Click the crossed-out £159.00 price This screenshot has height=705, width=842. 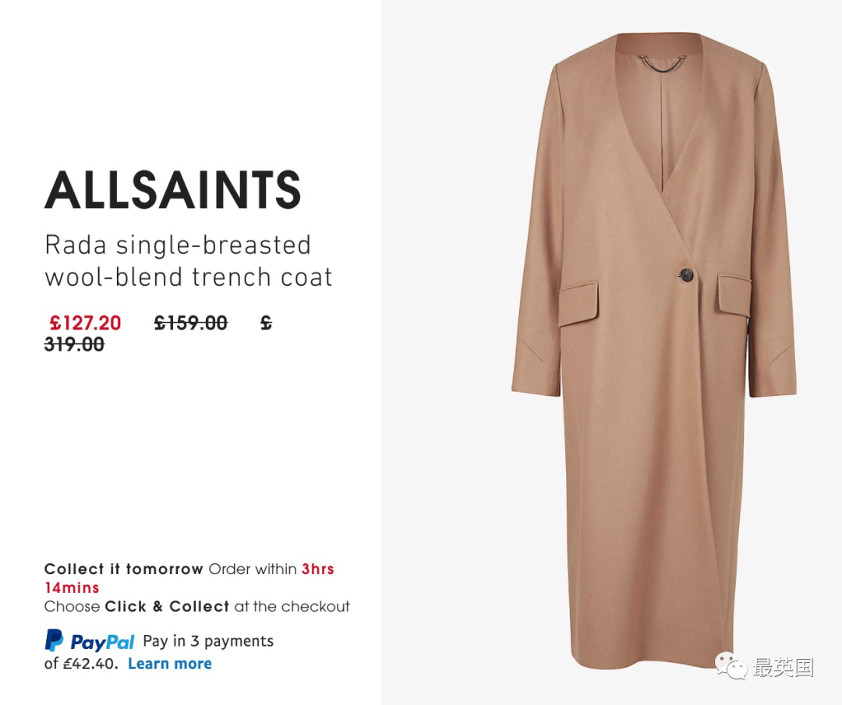(x=191, y=323)
